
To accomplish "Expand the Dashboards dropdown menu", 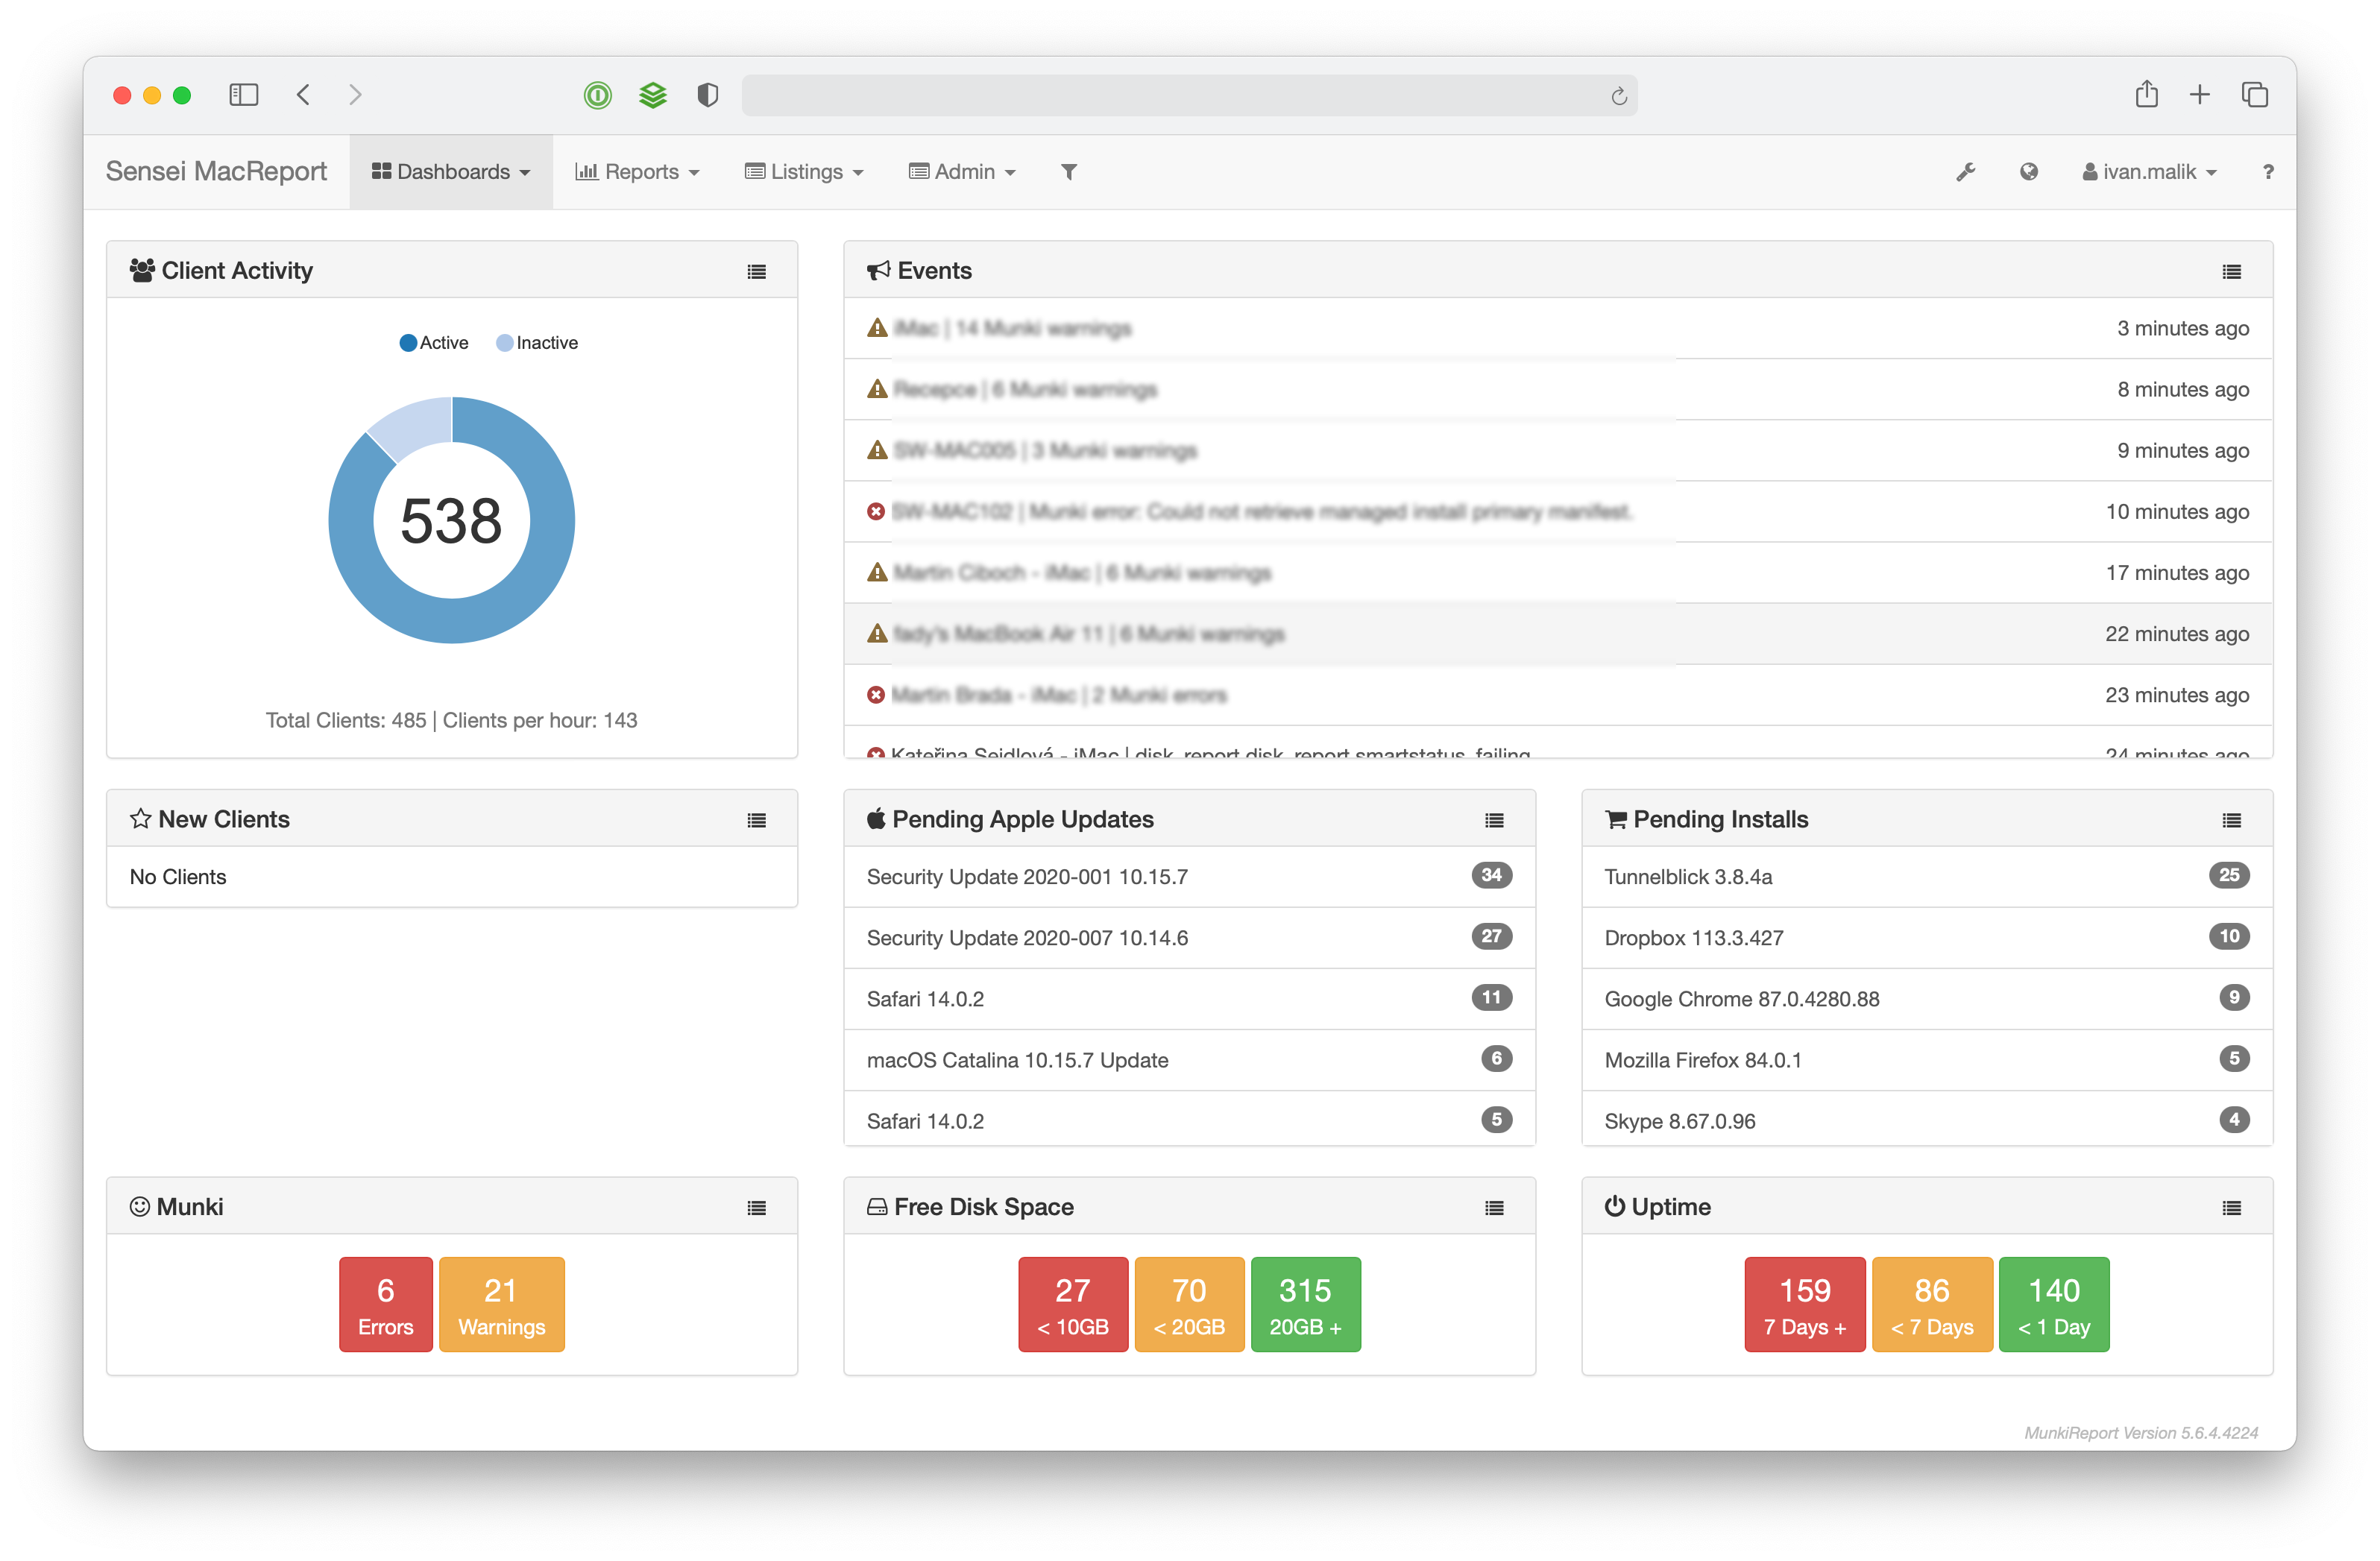I will point(451,172).
